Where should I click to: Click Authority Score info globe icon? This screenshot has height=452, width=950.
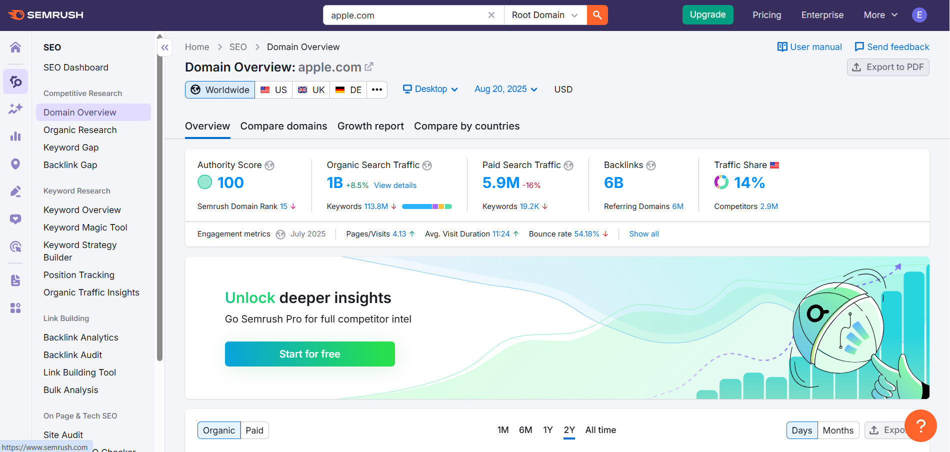[269, 165]
